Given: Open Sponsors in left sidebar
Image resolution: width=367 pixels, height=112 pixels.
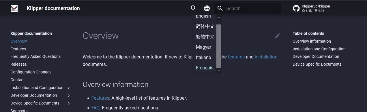Looking at the screenshot, I should point(19,111).
